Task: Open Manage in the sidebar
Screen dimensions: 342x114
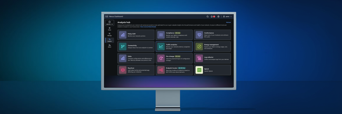Action: tap(109, 34)
